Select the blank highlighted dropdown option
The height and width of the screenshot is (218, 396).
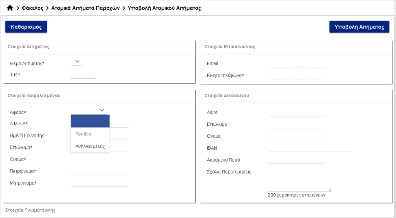point(90,121)
